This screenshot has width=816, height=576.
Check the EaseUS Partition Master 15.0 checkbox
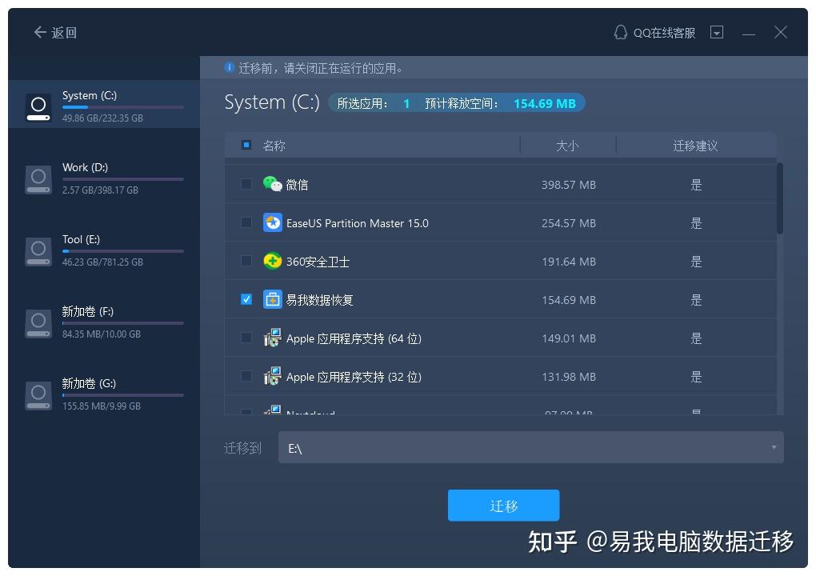pos(246,222)
